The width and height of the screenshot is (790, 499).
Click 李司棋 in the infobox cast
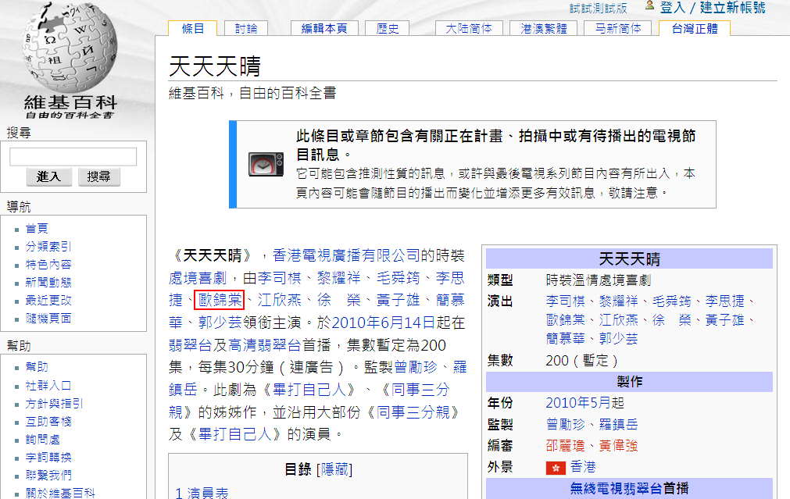pyautogui.click(x=565, y=301)
